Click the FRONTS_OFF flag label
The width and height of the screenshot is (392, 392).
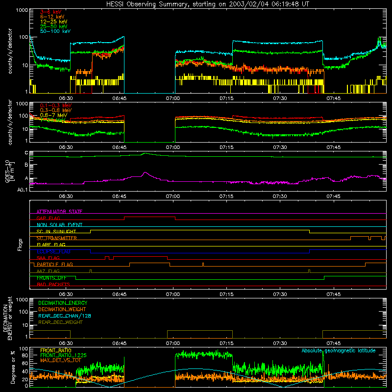click(51, 278)
